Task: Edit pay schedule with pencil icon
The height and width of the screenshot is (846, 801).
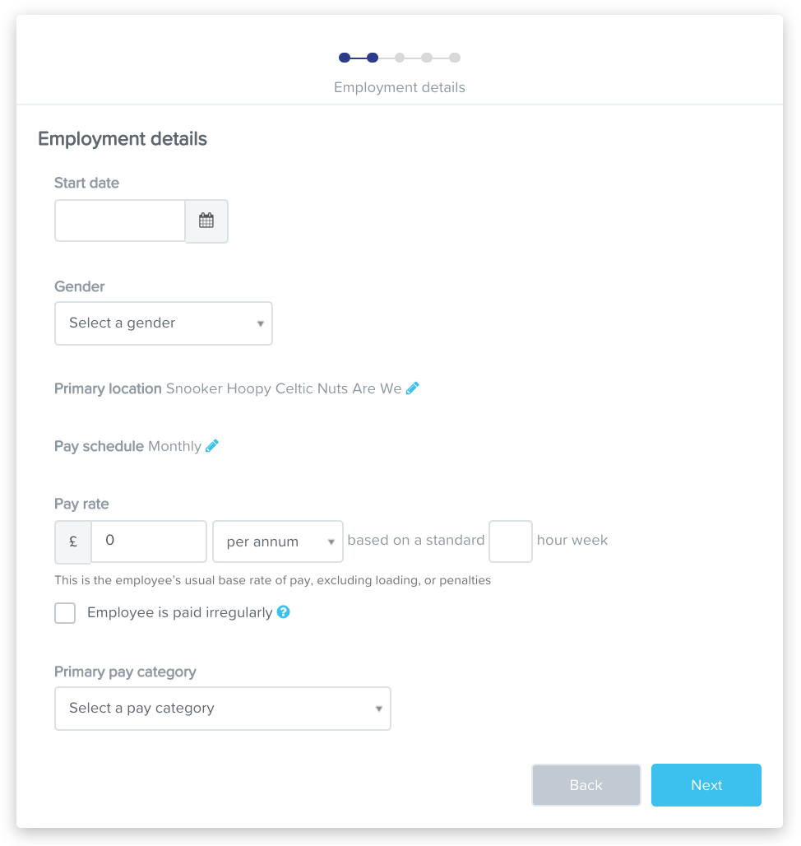Action: coord(212,446)
